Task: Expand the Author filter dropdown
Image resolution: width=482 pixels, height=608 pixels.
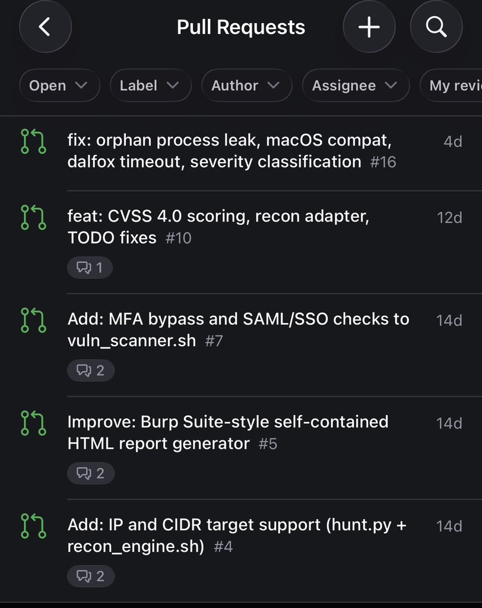Action: point(246,85)
